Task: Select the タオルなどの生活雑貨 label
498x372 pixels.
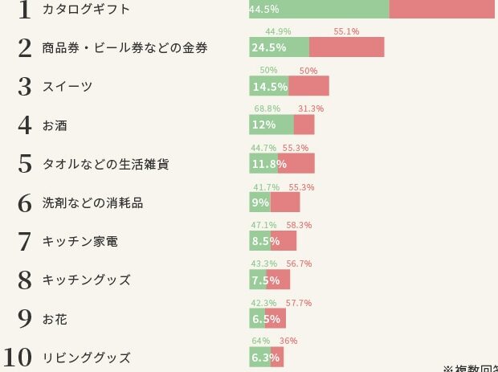Action: click(x=105, y=164)
